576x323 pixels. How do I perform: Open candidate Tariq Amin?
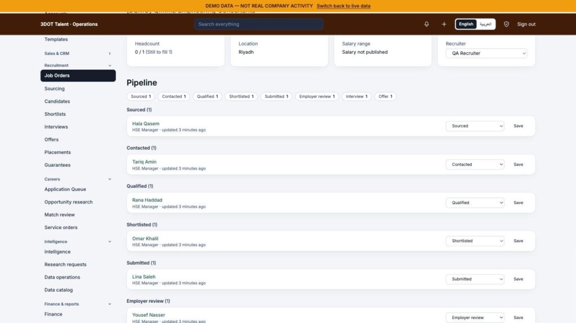point(145,162)
